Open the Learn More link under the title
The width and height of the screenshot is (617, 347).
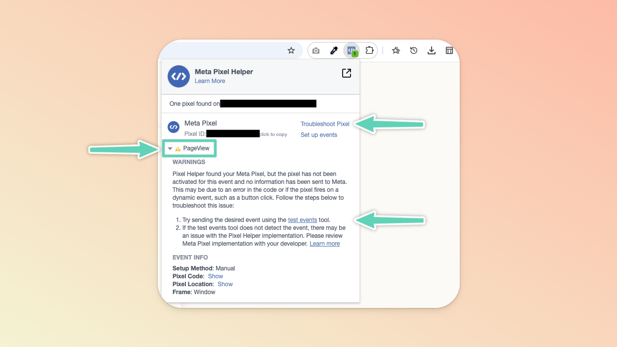(210, 81)
